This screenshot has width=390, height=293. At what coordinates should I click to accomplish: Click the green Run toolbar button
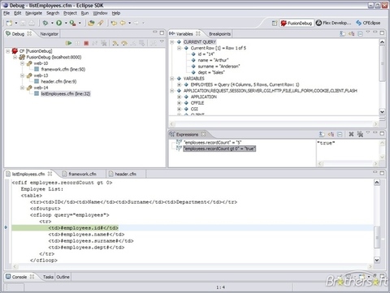(58, 23)
